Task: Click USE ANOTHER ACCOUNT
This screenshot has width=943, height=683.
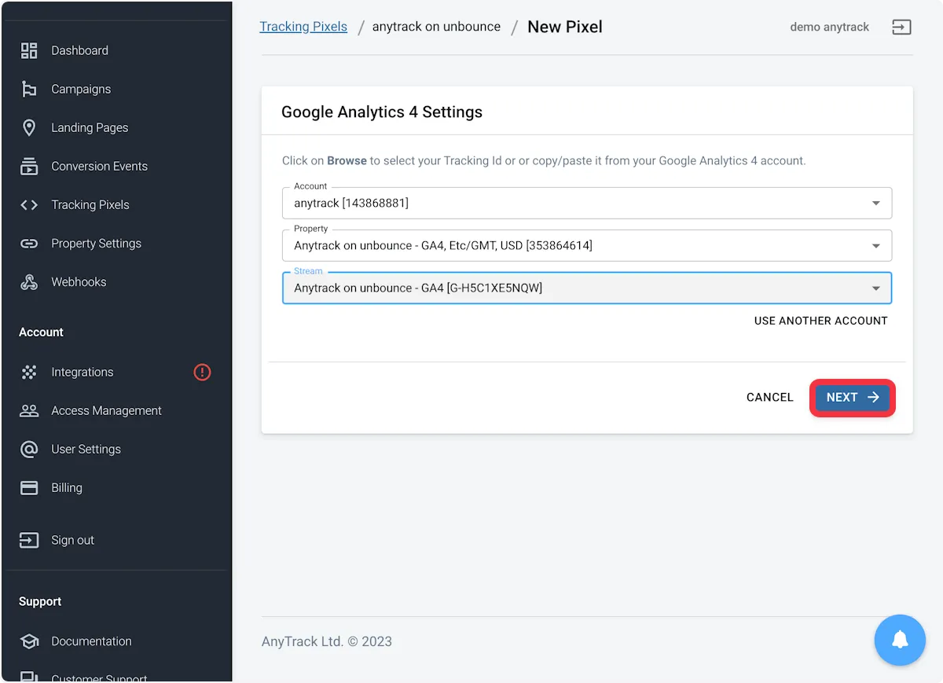Action: 820,321
